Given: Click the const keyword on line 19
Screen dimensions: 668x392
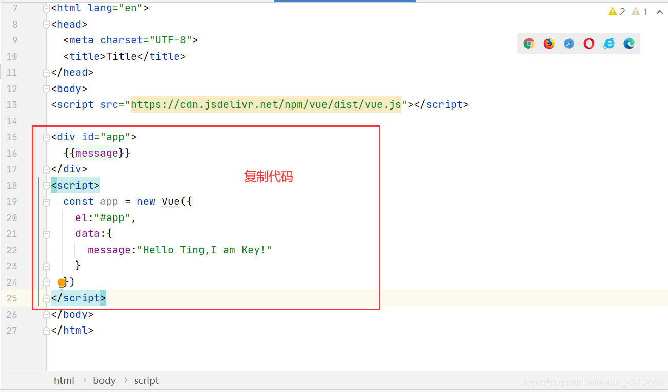Looking at the screenshot, I should 78,202.
